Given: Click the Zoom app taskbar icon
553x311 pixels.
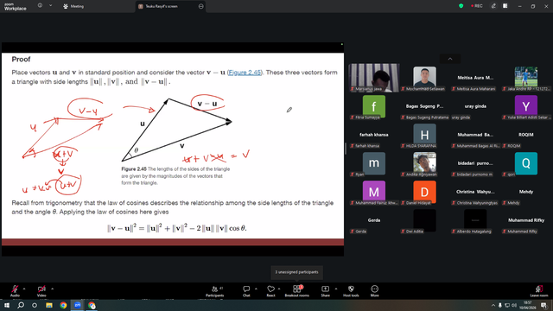Looking at the screenshot, I should tap(78, 305).
